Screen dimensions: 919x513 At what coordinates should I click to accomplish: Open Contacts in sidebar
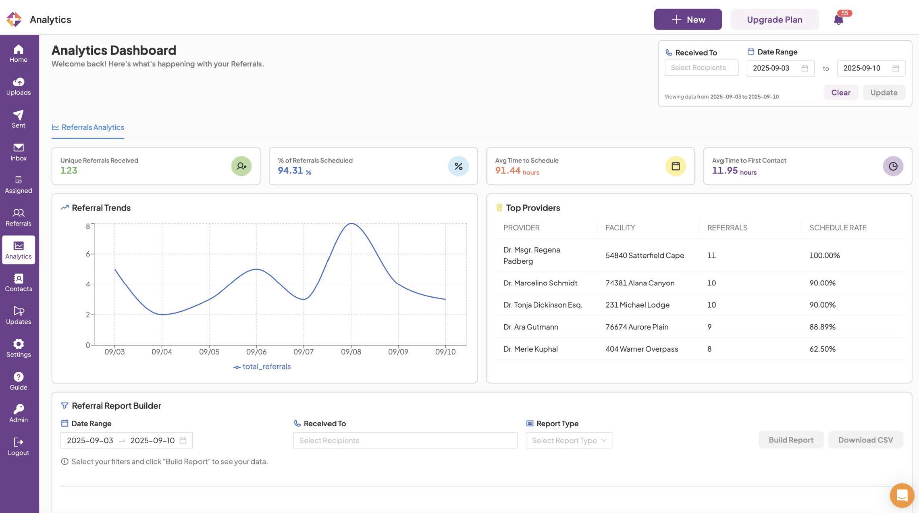tap(19, 283)
